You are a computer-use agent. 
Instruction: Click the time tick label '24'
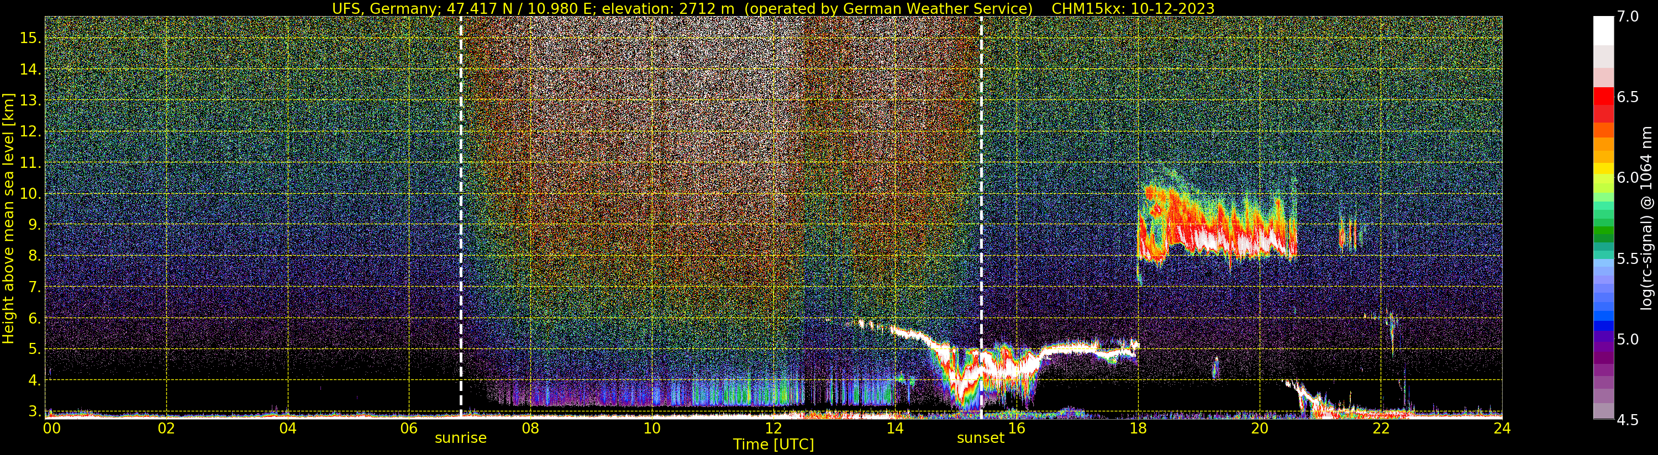pos(1502,428)
